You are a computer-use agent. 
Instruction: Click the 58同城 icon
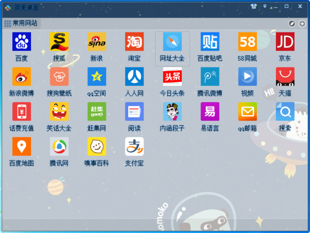[x=247, y=41]
